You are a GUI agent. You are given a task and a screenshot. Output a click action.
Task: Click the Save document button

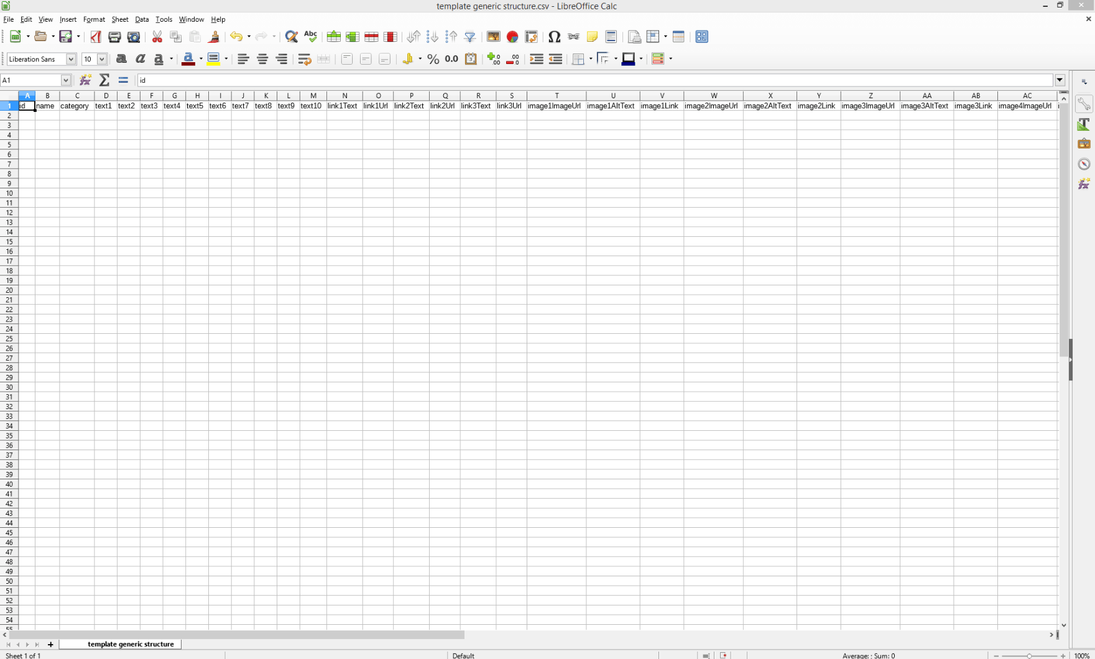tap(66, 37)
